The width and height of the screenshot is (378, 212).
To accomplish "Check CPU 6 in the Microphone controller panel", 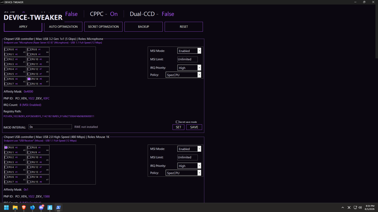I will 6,79.
